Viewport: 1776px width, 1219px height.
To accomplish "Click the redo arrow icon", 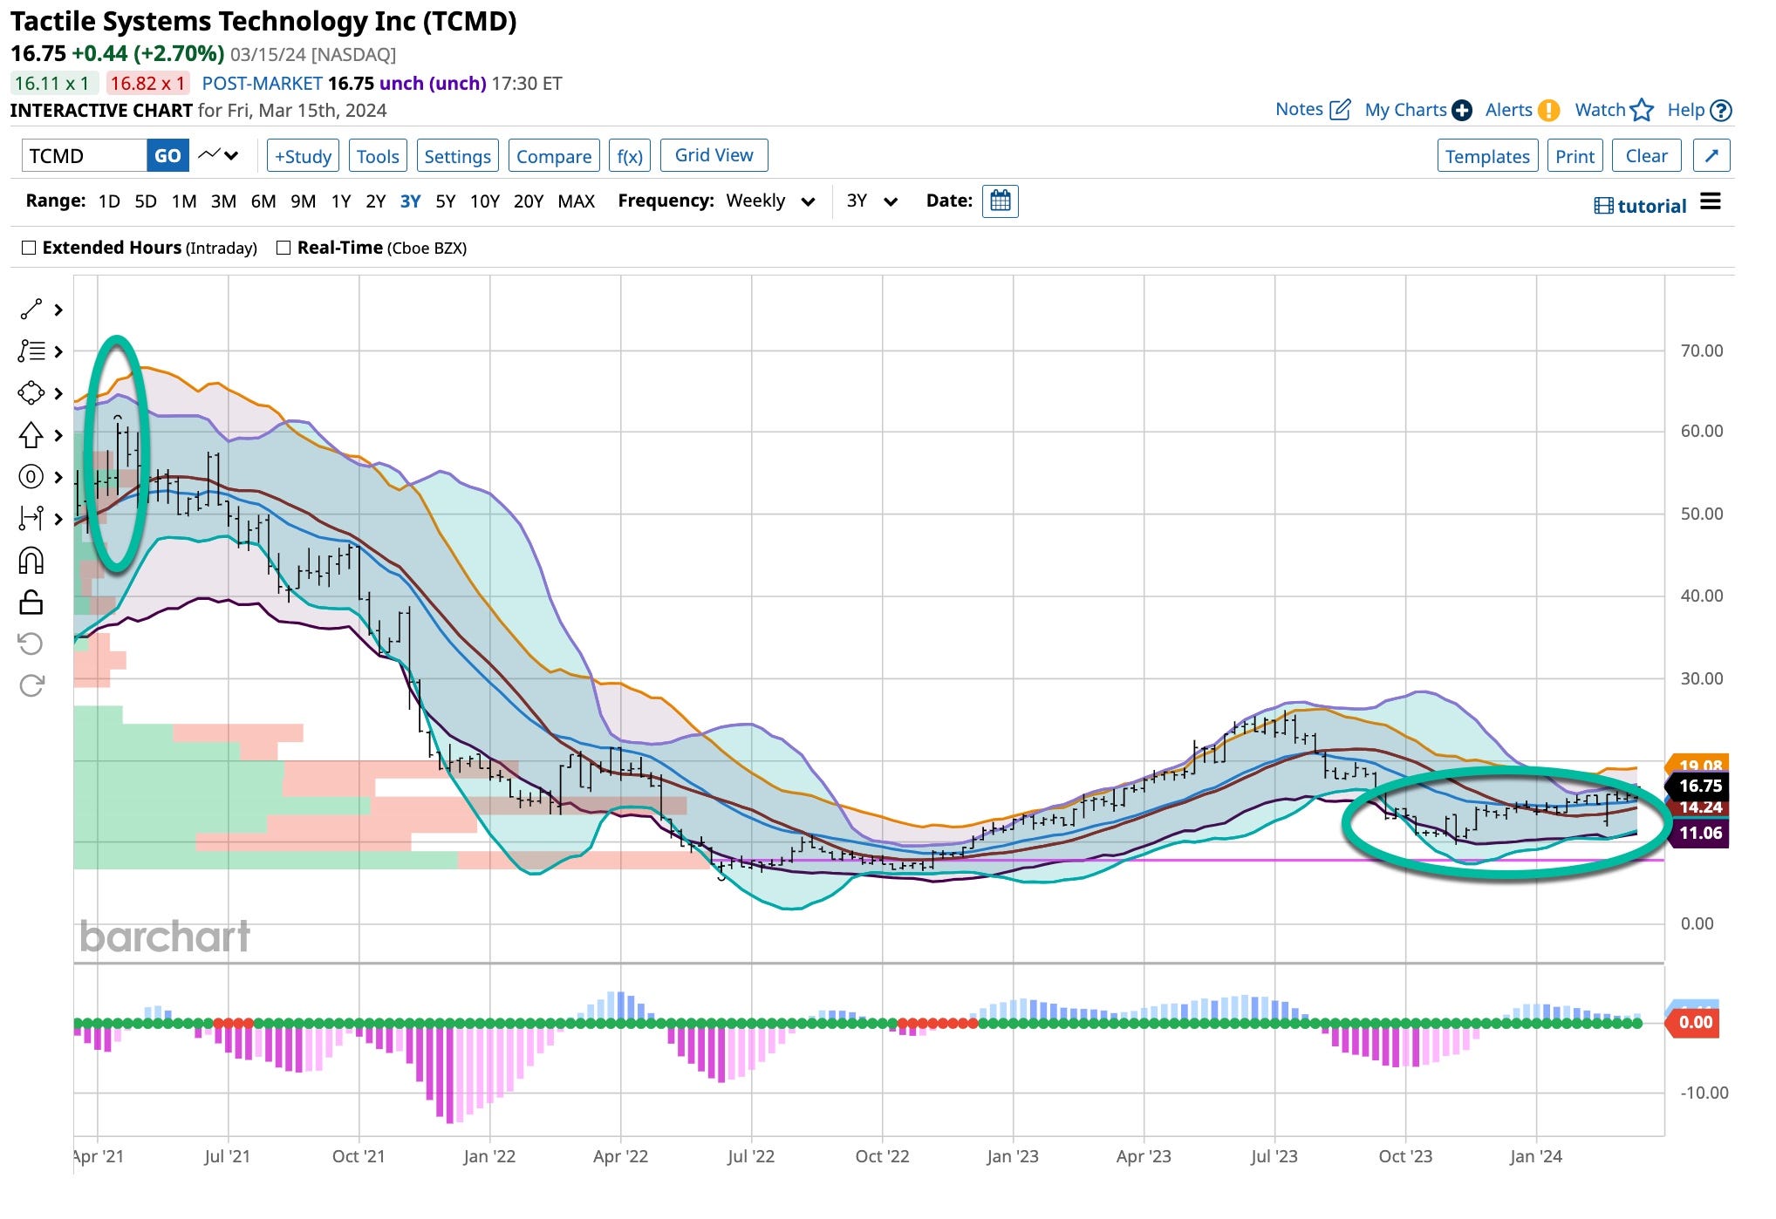I will pos(31,686).
